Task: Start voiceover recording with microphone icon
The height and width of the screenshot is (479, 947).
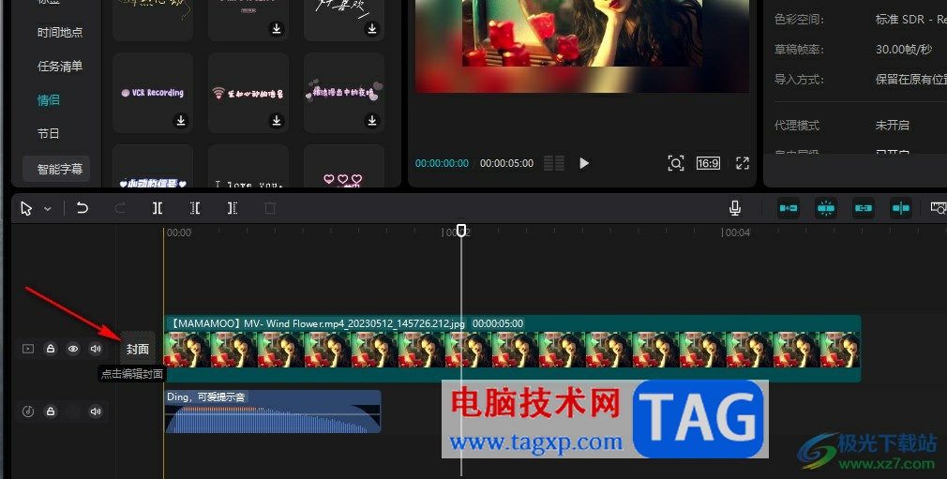Action: [735, 208]
